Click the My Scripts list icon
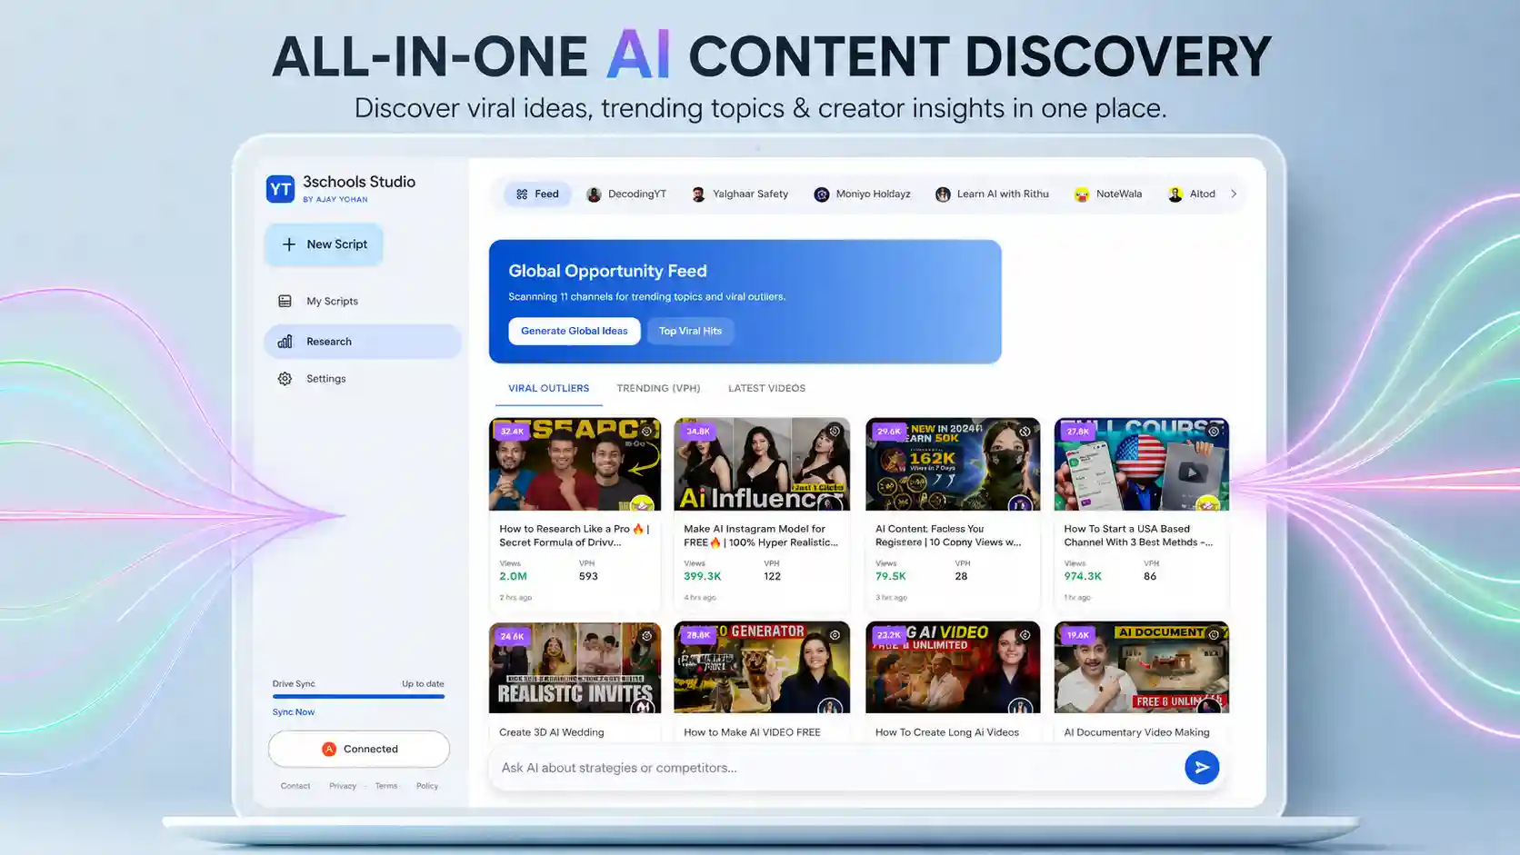 click(285, 301)
